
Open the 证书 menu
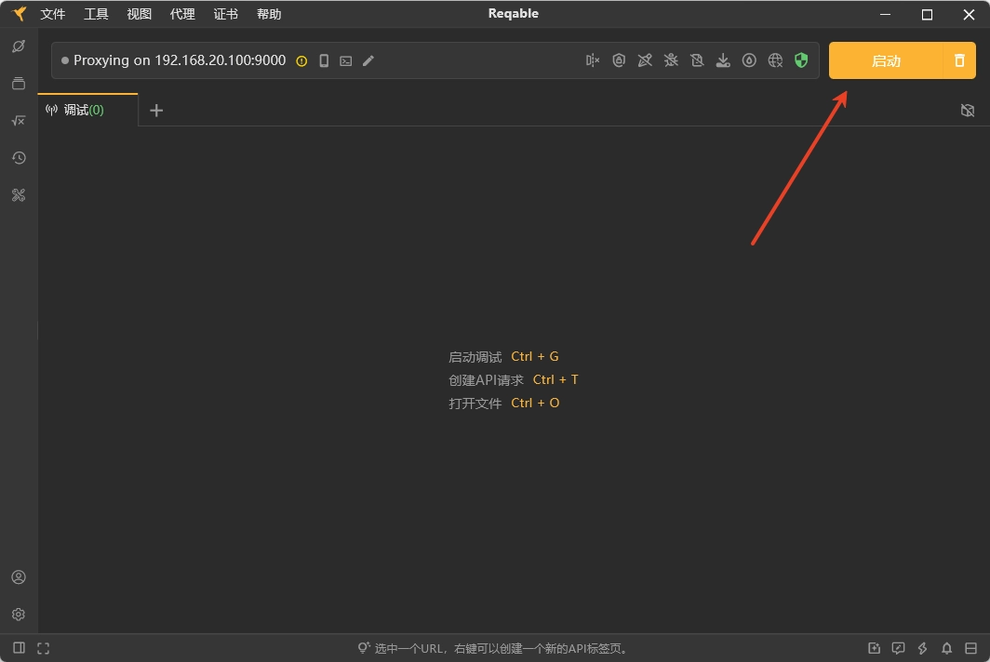tap(225, 14)
